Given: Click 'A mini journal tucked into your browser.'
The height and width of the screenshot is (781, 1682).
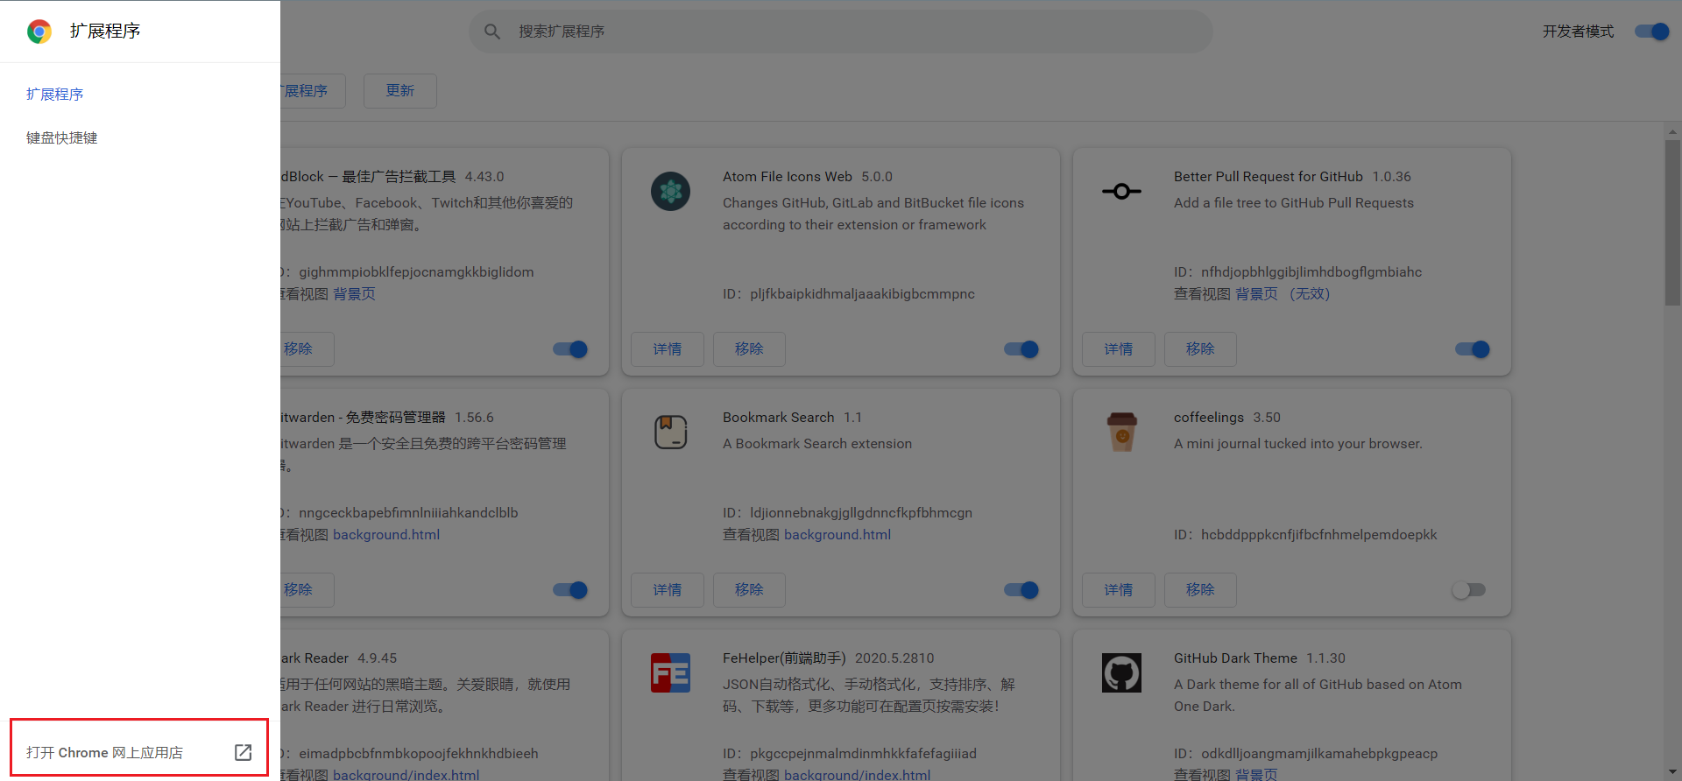Looking at the screenshot, I should 1298,444.
